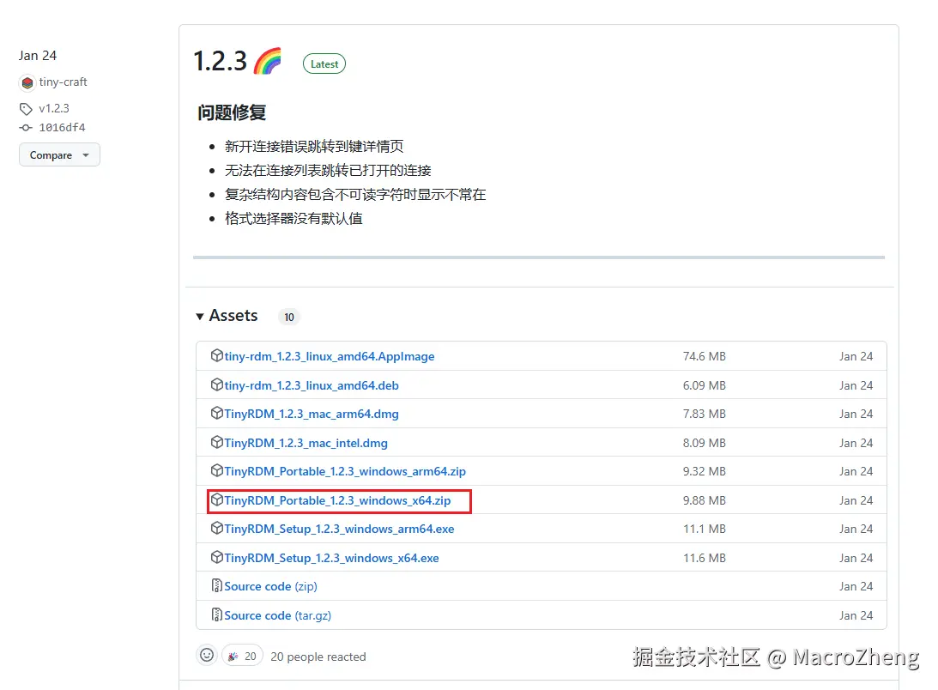Download TinyRDM_1.2.3_mac_arm64.dmg
Image resolution: width=938 pixels, height=690 pixels.
[x=311, y=414]
